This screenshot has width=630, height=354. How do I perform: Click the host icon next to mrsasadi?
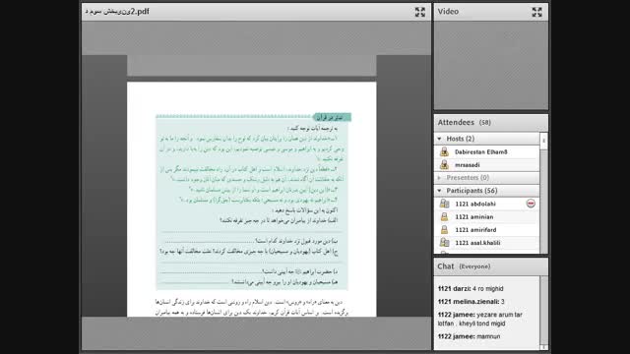(x=444, y=164)
